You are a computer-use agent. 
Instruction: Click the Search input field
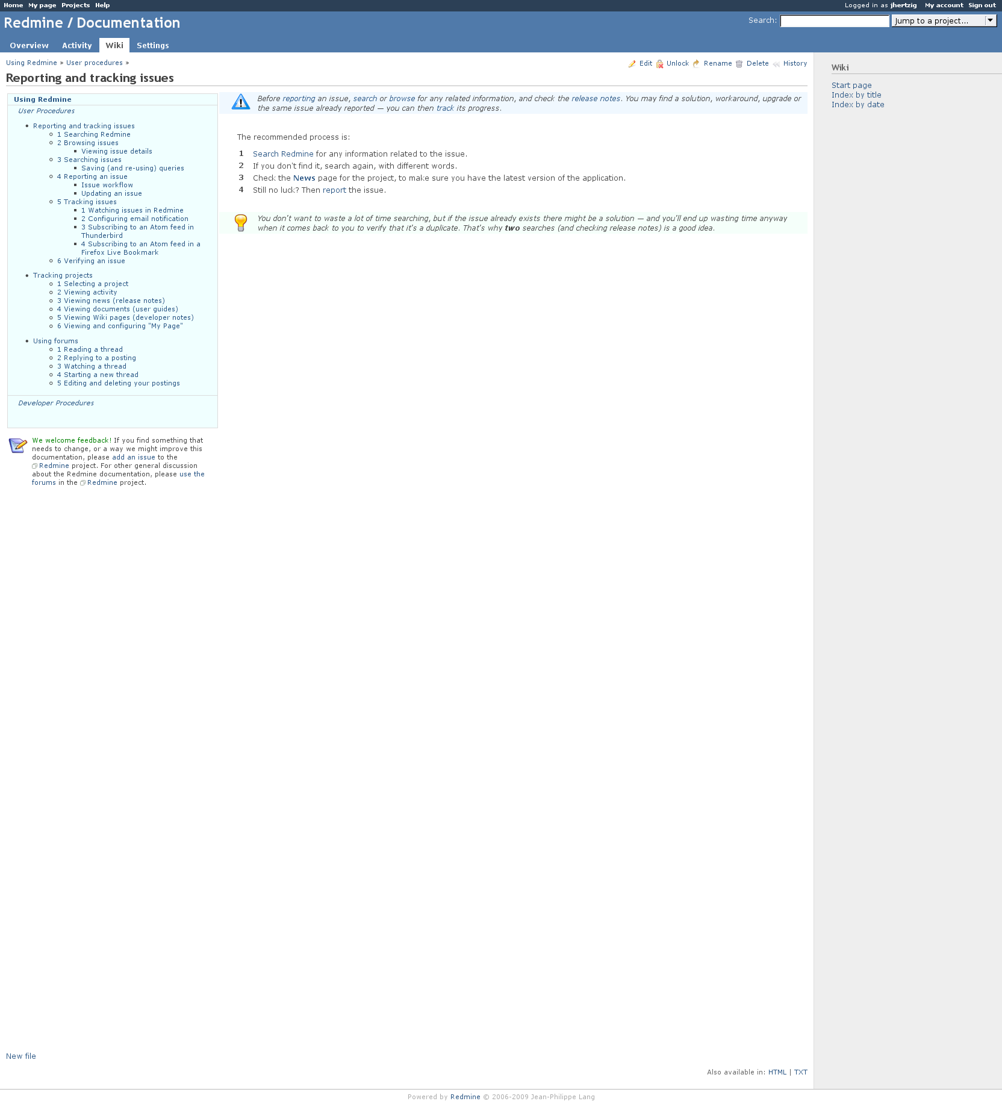835,20
